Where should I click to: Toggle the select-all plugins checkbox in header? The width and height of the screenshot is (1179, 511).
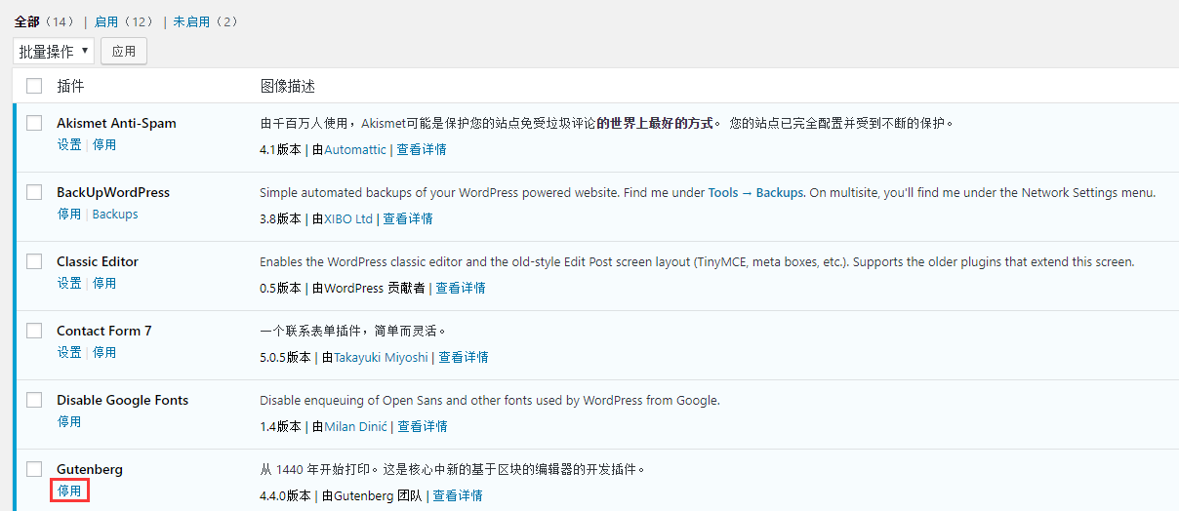click(34, 86)
